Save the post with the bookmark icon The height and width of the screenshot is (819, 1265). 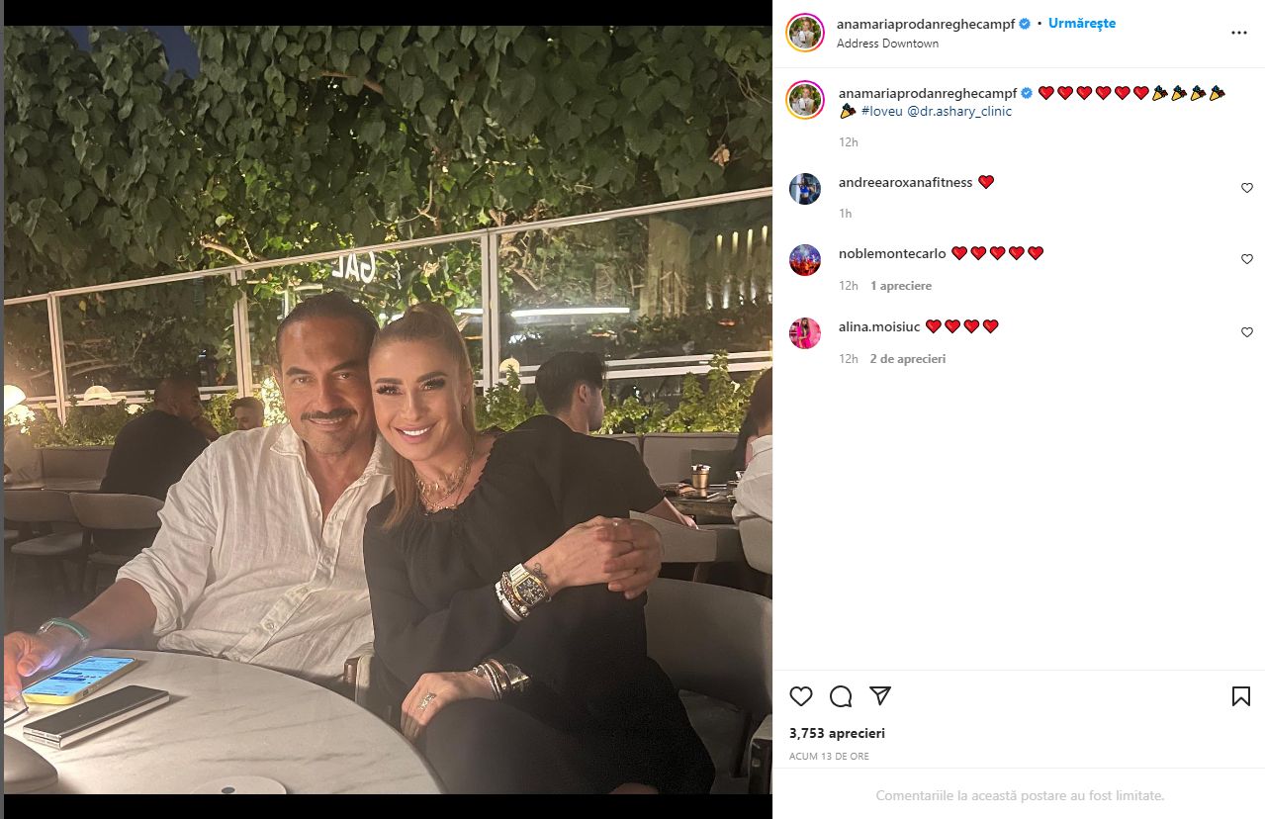coord(1241,696)
